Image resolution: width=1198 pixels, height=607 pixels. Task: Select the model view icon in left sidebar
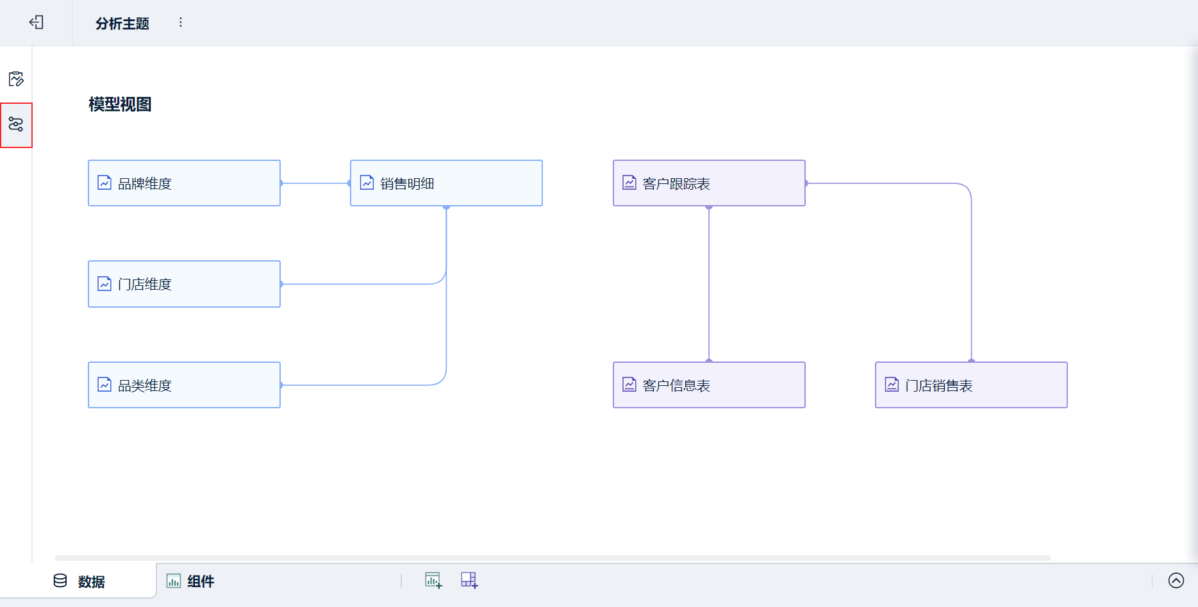click(x=16, y=124)
